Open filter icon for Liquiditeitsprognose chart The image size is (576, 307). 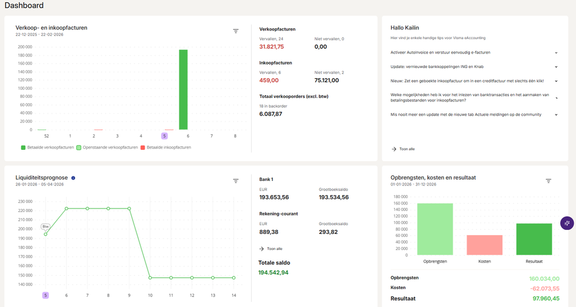[x=236, y=181]
